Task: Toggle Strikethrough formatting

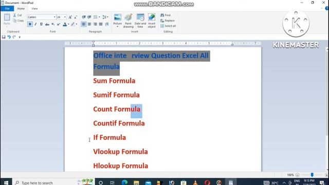Action: coord(47,24)
